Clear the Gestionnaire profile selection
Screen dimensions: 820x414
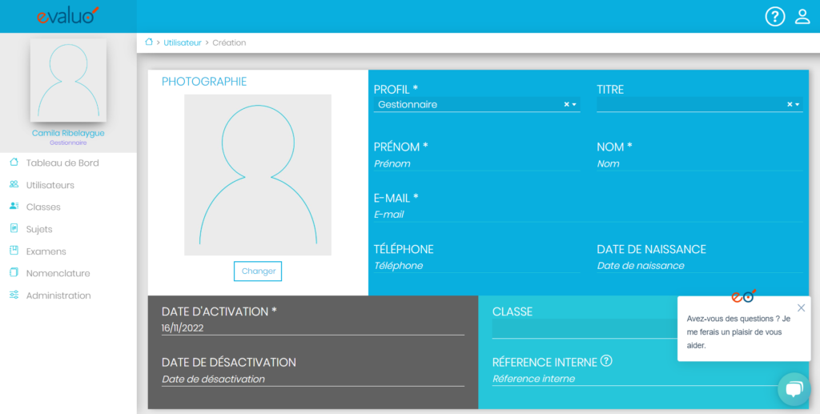click(566, 104)
